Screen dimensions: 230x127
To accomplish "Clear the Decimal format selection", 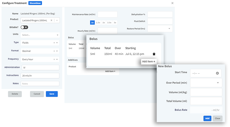I will click(54, 51).
